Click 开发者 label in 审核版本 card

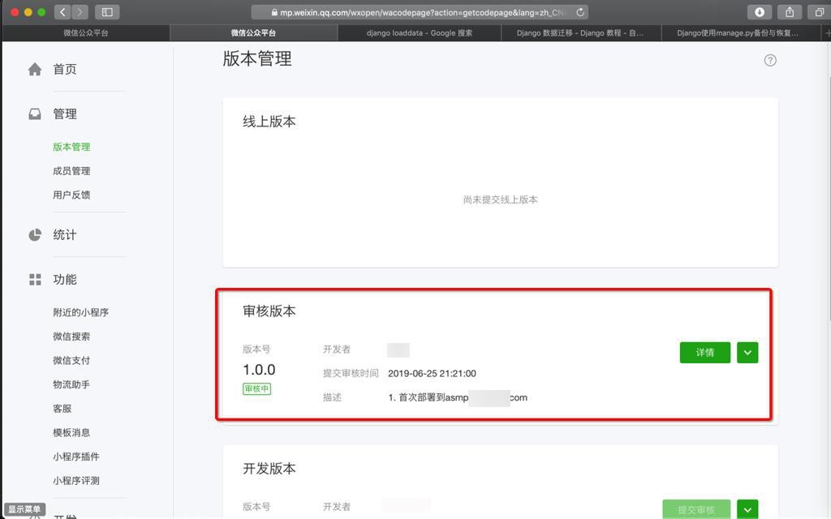click(337, 350)
